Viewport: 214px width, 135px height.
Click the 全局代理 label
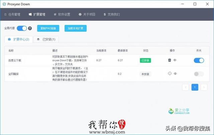pyautogui.click(x=9, y=28)
